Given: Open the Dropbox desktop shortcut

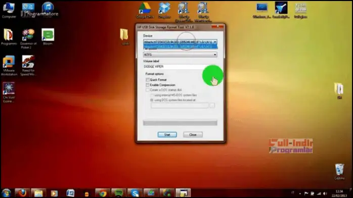Looking at the screenshot, I should [x=164, y=10].
